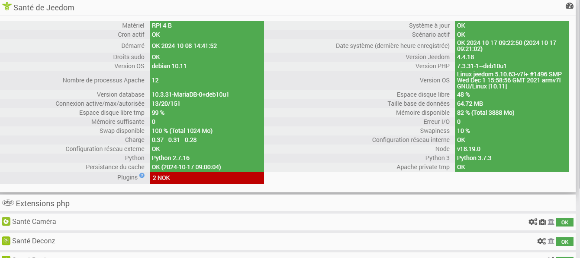Image resolution: width=580 pixels, height=258 pixels.
Task: Click the '13/20/151' connexion value
Action: pos(166,104)
